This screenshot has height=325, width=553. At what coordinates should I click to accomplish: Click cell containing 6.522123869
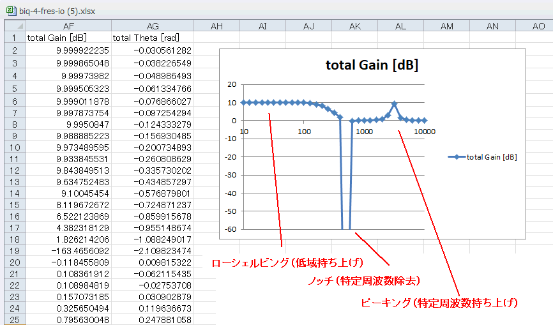point(68,216)
